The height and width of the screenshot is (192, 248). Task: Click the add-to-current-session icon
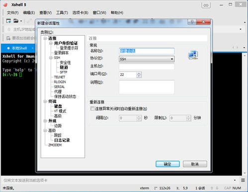(8, 38)
